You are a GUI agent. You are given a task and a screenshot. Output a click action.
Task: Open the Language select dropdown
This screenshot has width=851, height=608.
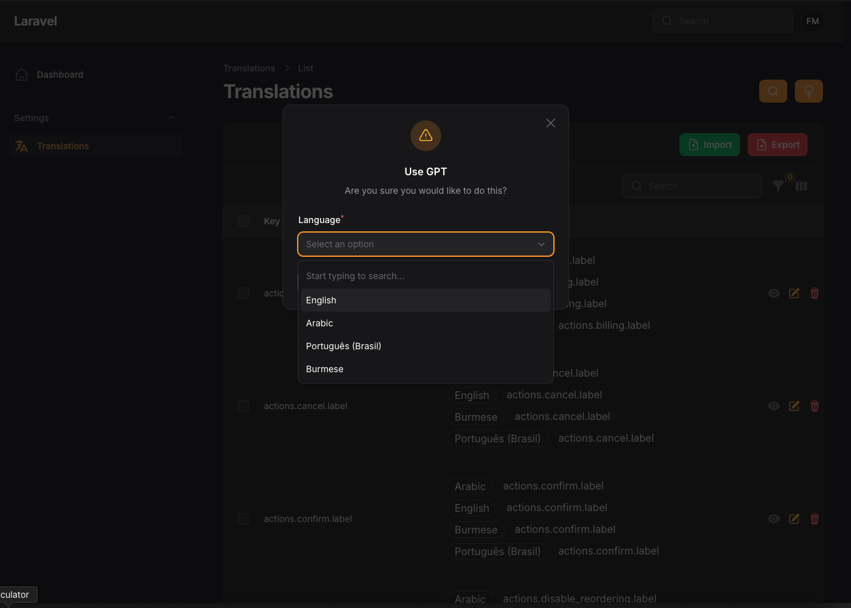[x=426, y=244]
